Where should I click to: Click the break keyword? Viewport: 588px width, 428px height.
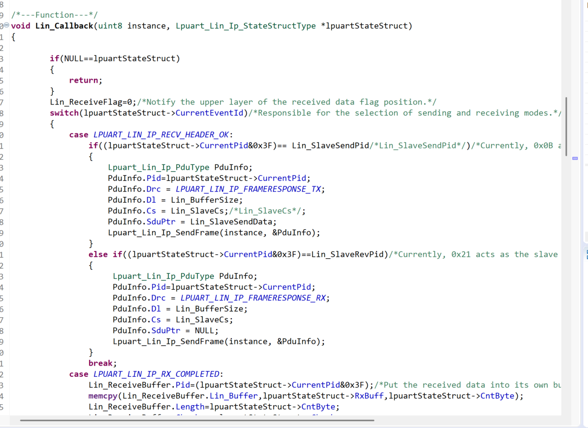tap(101, 363)
